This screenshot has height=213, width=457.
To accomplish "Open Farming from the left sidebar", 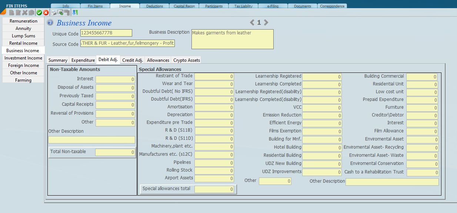I will point(23,80).
